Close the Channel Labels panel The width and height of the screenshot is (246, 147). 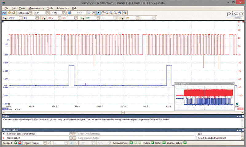(x=243, y=130)
